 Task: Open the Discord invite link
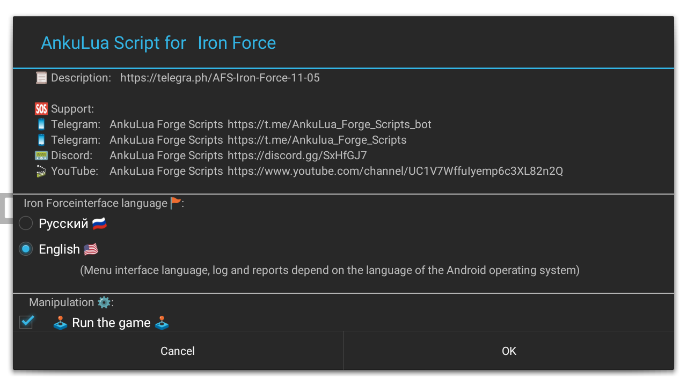click(297, 155)
